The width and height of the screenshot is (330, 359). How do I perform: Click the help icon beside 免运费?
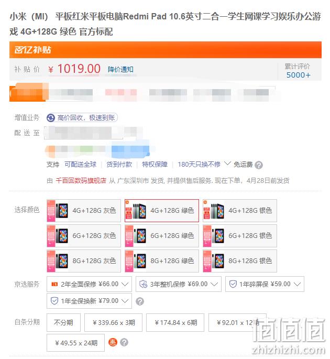pyautogui.click(x=259, y=165)
